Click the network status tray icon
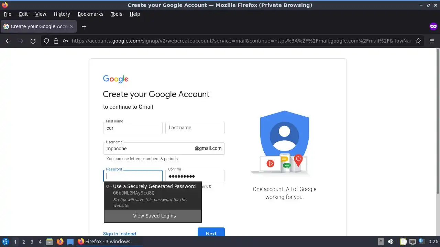Viewport: 440px width, 247px height. click(412, 242)
